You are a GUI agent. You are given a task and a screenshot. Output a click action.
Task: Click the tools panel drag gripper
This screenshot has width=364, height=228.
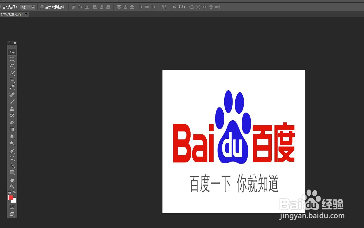click(12, 46)
